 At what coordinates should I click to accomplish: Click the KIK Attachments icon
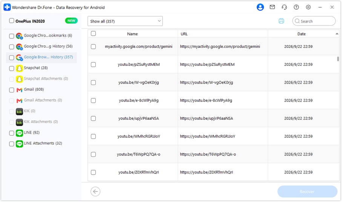[x=19, y=122]
